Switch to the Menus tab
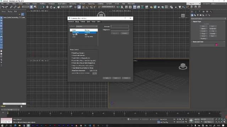The height and width of the screenshot is (127, 227). (93, 22)
